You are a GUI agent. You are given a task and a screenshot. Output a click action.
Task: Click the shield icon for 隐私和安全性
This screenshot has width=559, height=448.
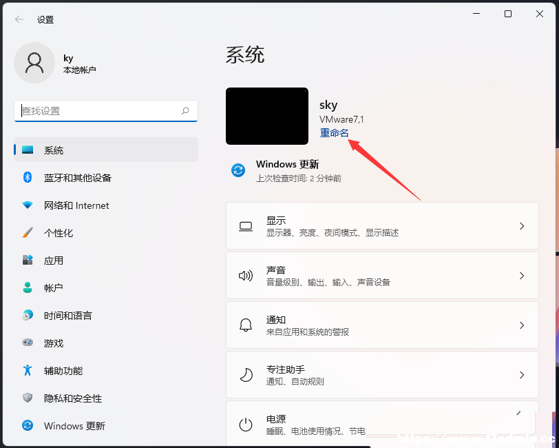[28, 398]
